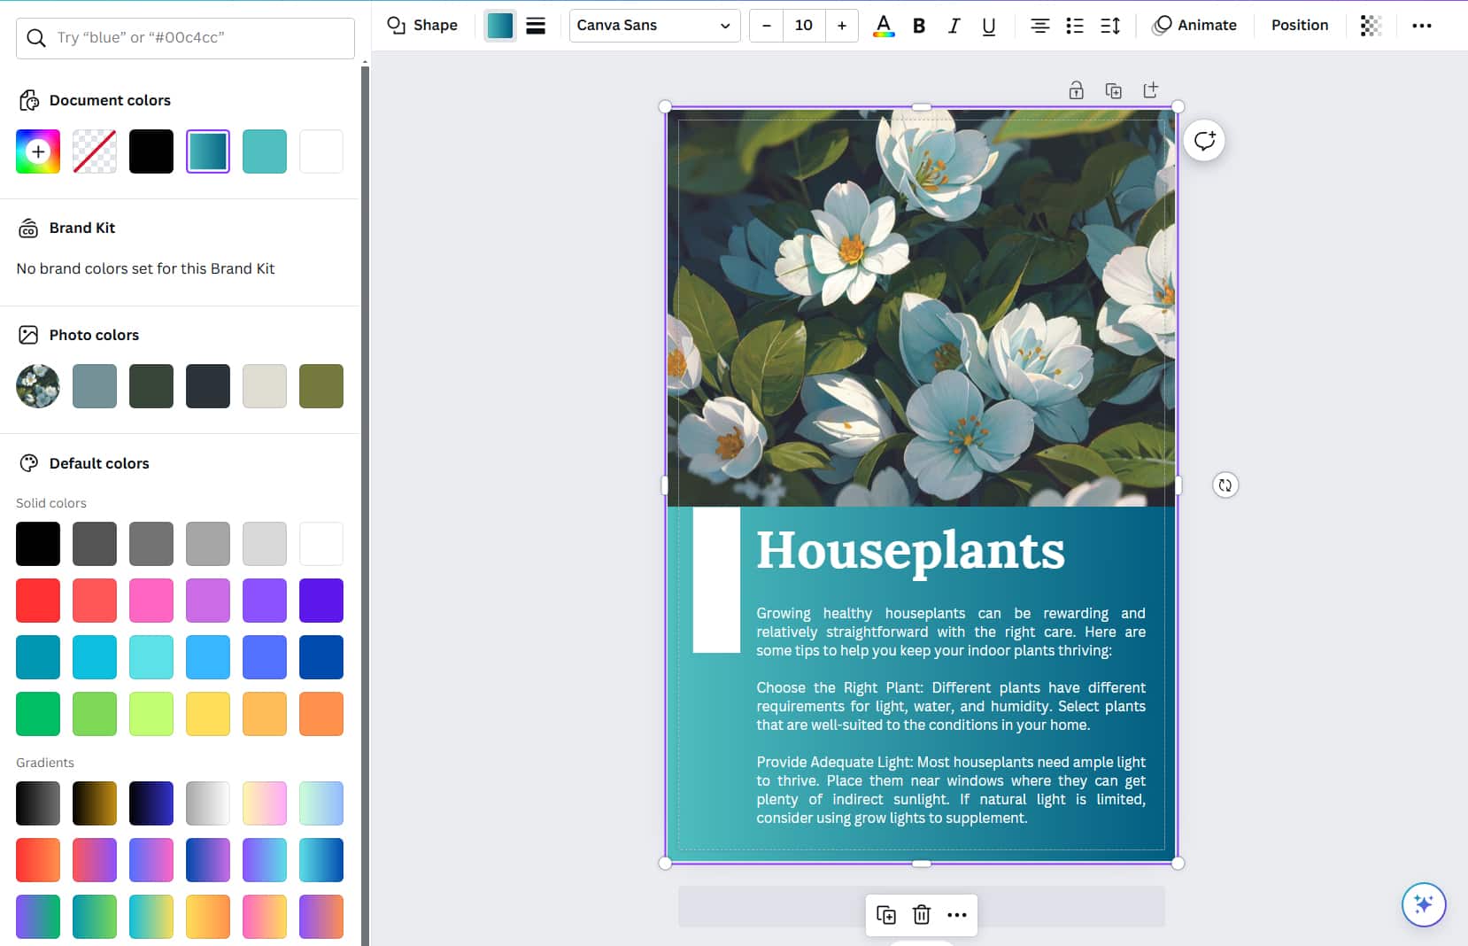
Task: Add a new document color
Action: (x=38, y=151)
